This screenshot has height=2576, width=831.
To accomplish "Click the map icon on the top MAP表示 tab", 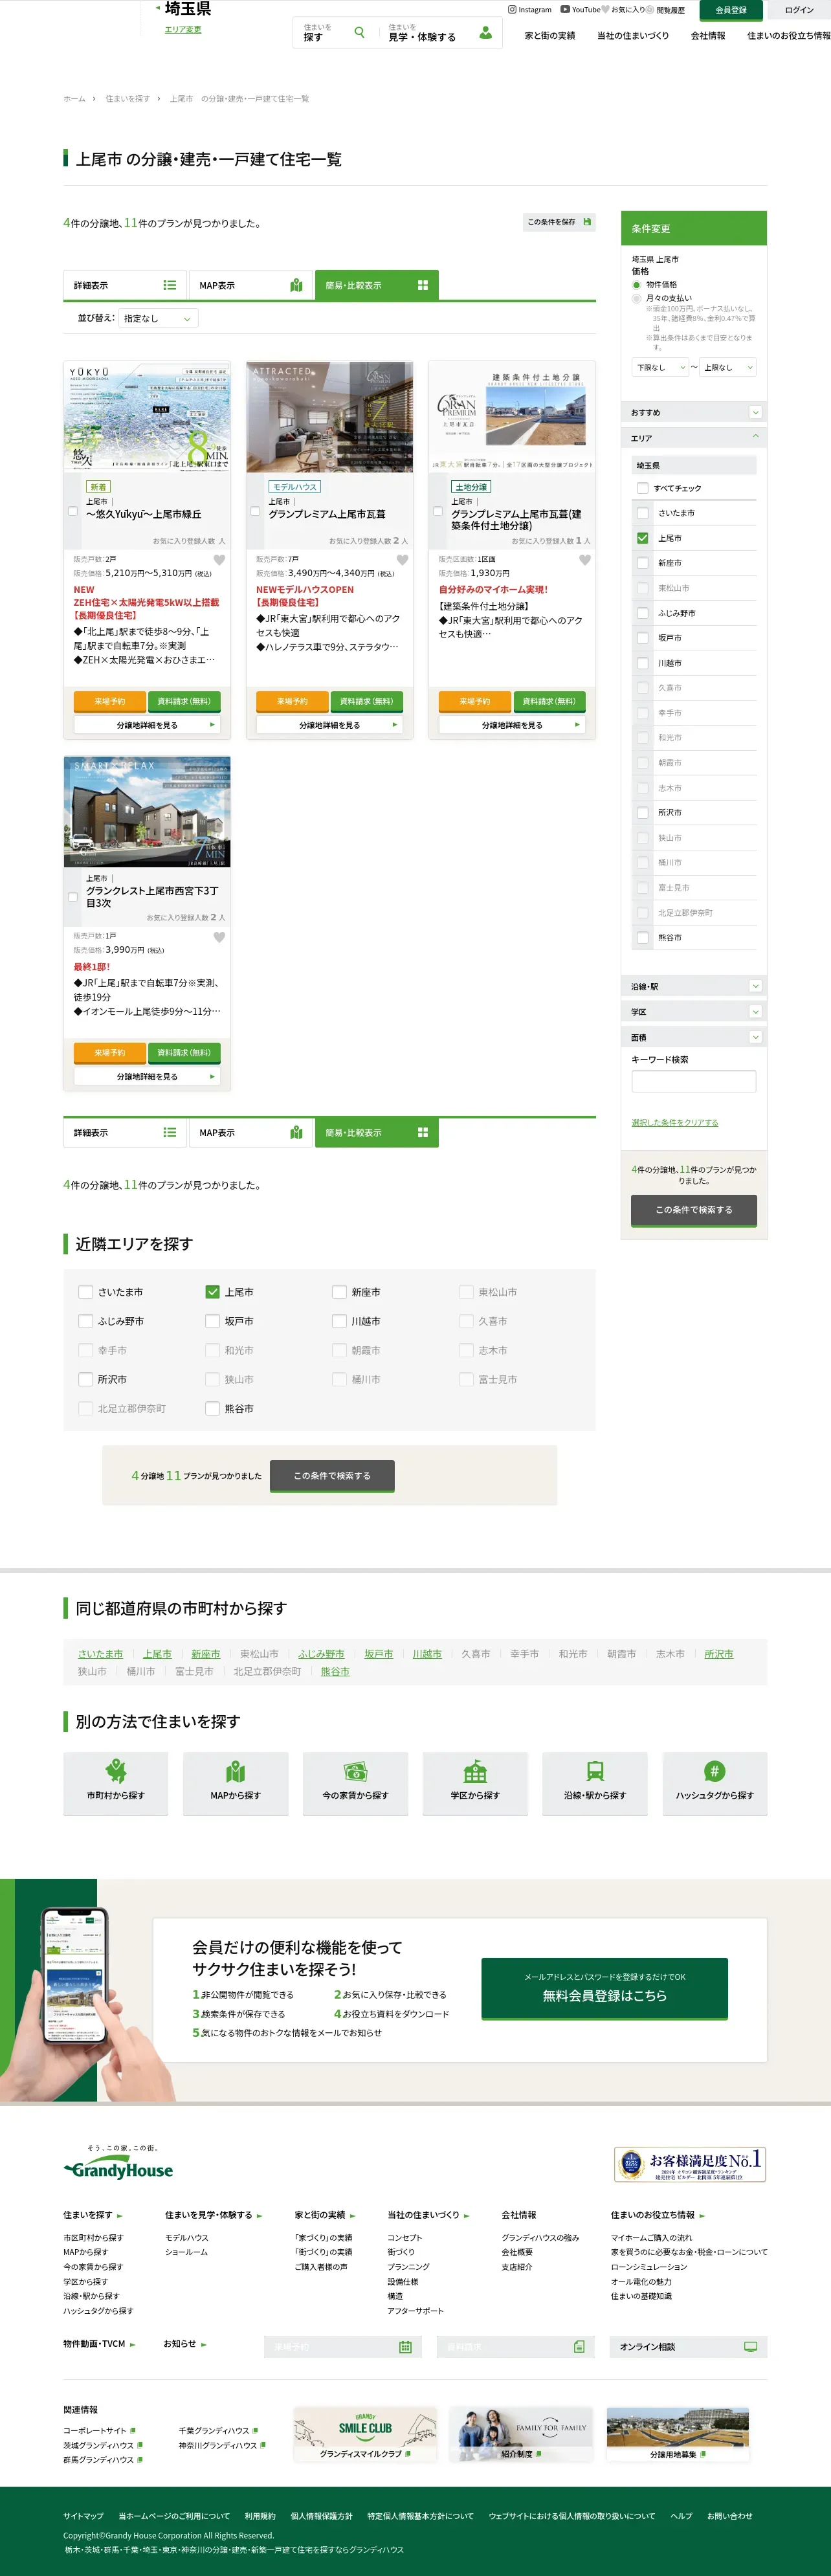I will (x=296, y=285).
